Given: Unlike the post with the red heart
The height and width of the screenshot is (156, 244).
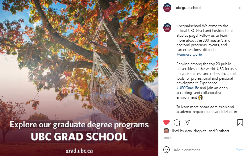Looking at the screenshot, I should coord(166,122).
